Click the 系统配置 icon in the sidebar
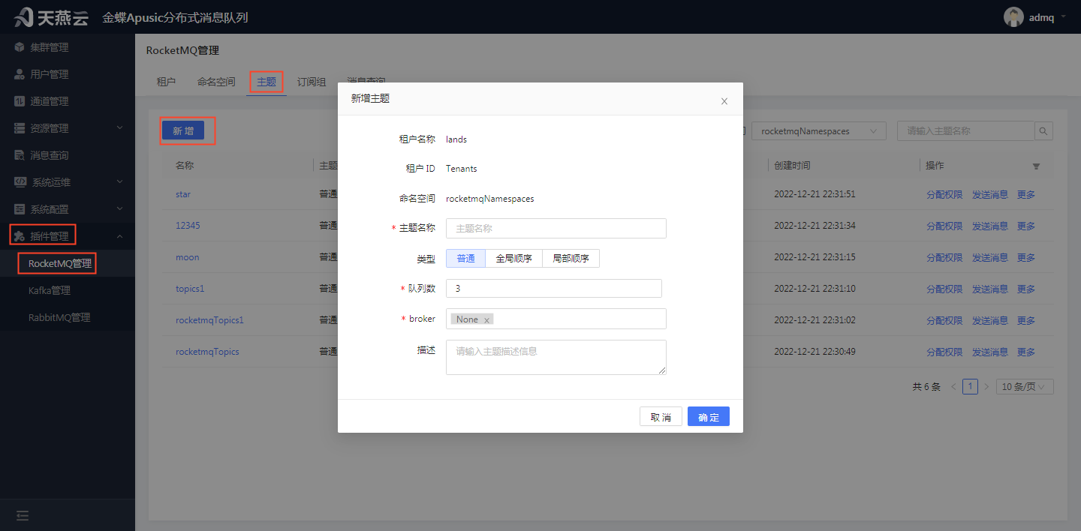This screenshot has height=531, width=1081. (x=20, y=209)
